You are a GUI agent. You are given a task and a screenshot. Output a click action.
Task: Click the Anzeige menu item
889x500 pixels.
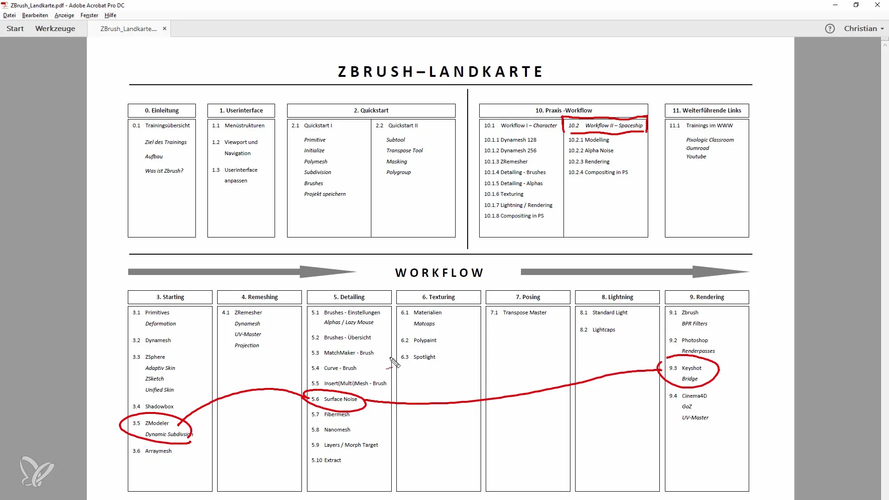tap(63, 15)
